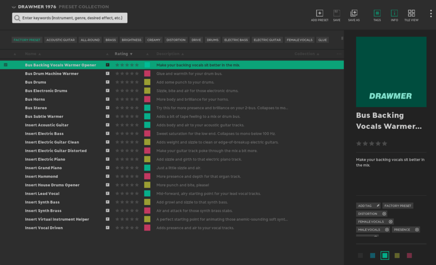Click the Save As icon
Image resolution: width=436 pixels, height=265 pixels.
354,13
